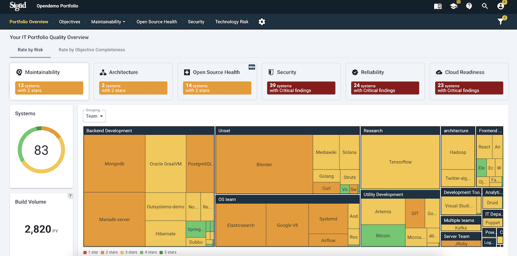Click the search magnifier icon
The image size is (517, 256).
485,6
